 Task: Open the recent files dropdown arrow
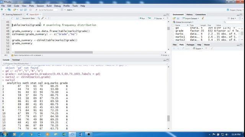(17, 10)
